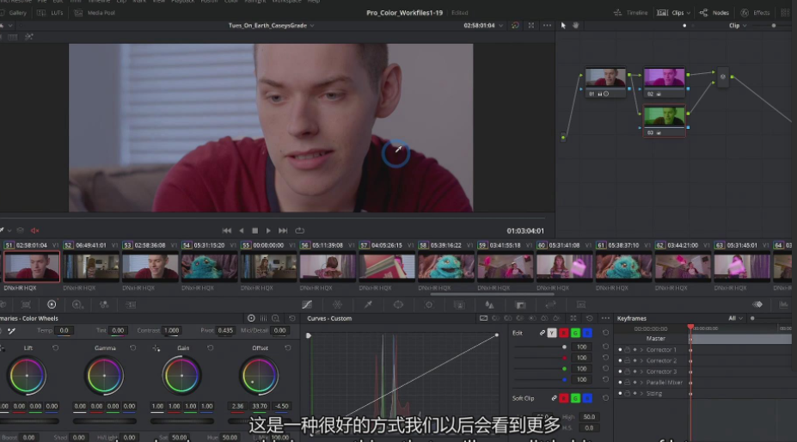Open the Gallery panel

[13, 13]
